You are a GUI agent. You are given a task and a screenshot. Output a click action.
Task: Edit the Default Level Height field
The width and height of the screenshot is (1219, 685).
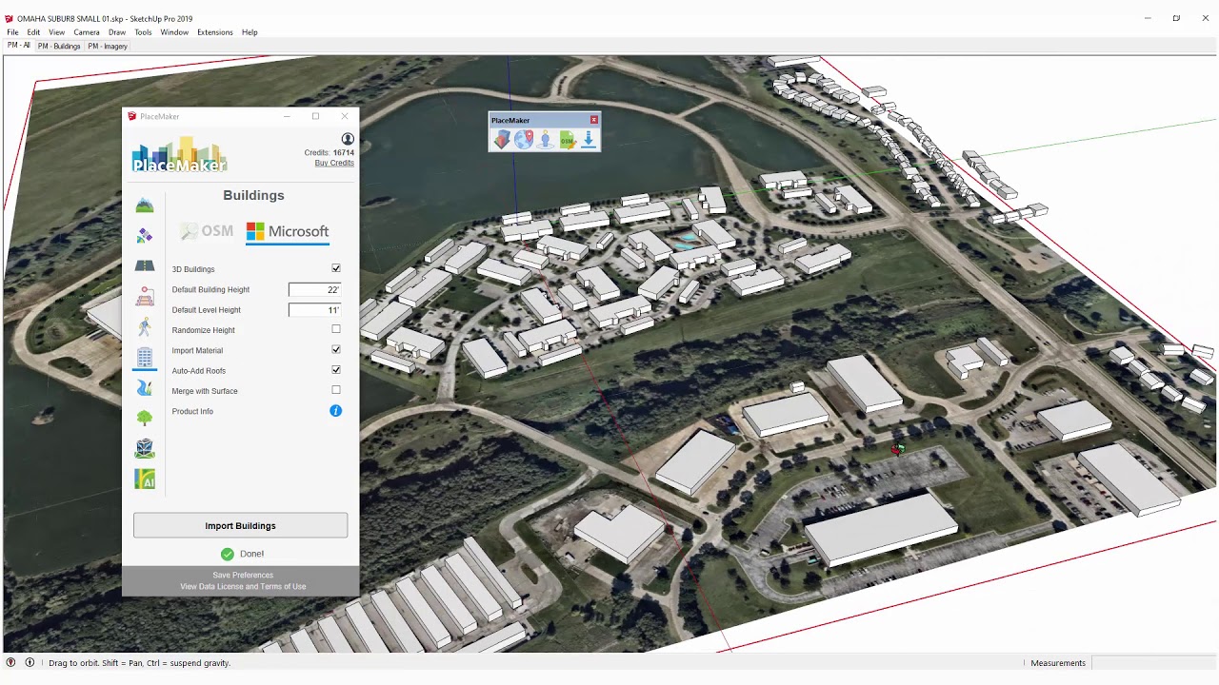(314, 309)
